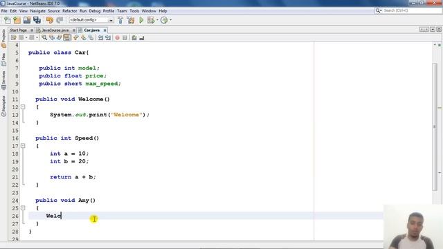Show the opened documents list dropdown
Screen dimensions: 443x249
pos(433,29)
